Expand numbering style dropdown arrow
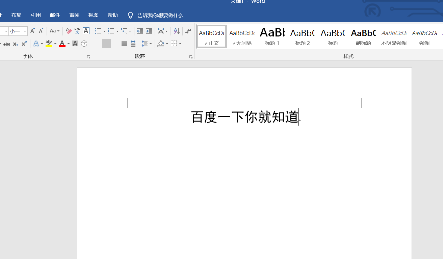 coord(117,31)
